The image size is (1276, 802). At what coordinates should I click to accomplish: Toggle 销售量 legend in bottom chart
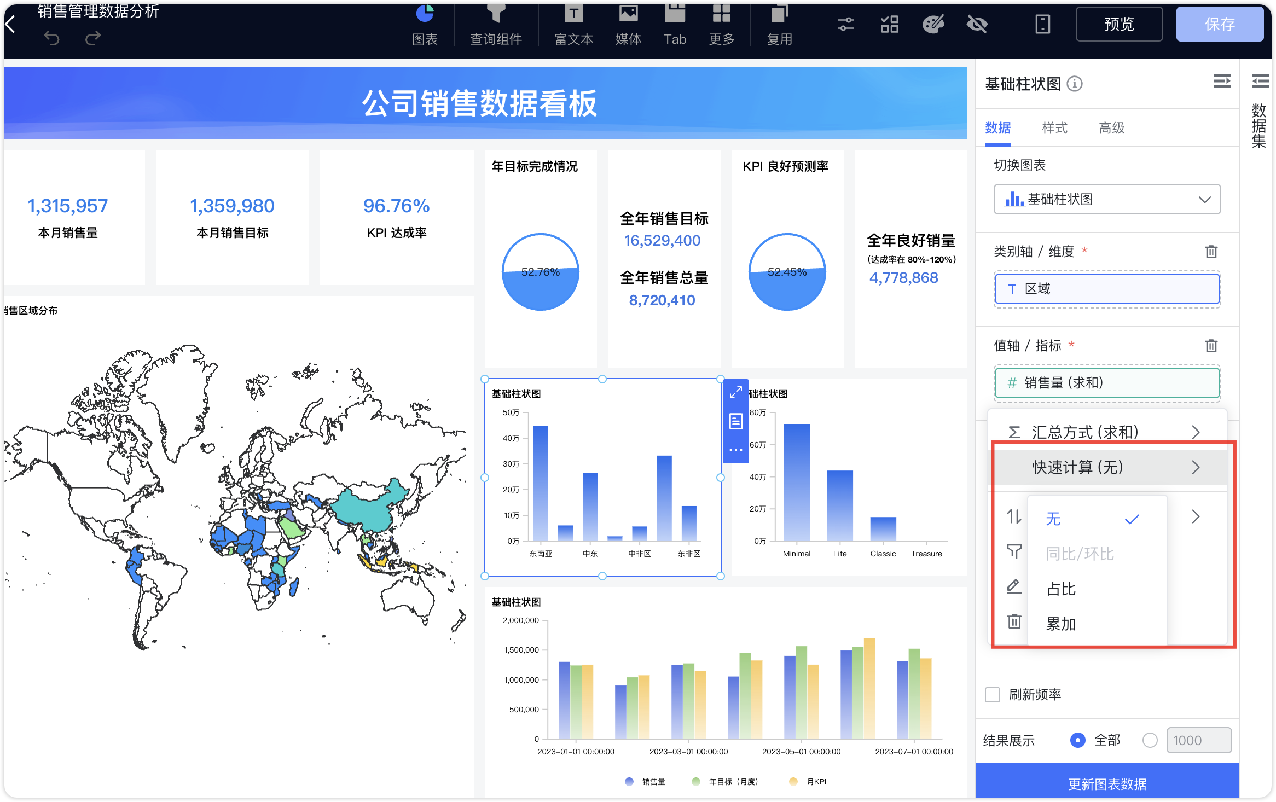coord(645,782)
